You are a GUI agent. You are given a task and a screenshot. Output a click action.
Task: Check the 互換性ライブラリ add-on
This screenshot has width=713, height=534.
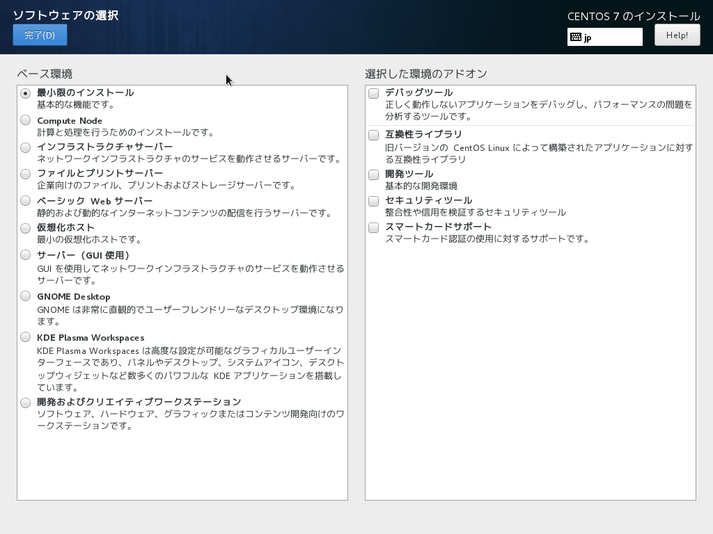373,135
